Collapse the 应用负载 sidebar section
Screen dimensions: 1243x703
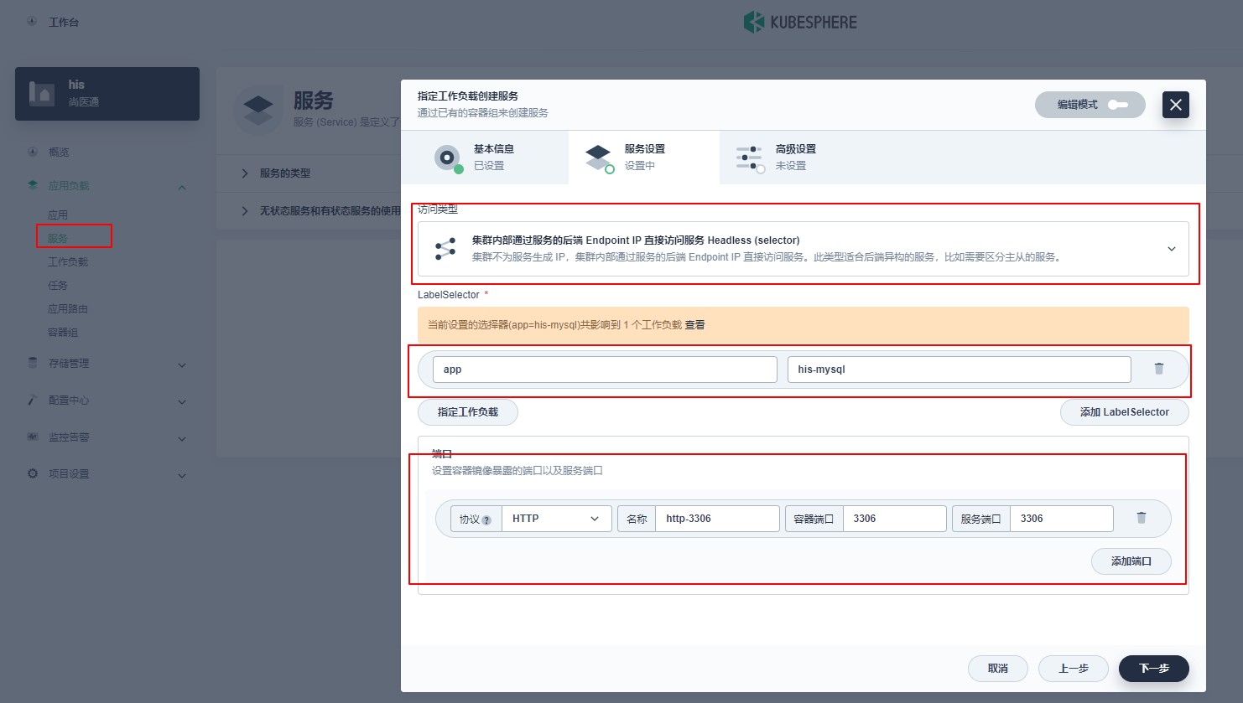[x=182, y=187]
